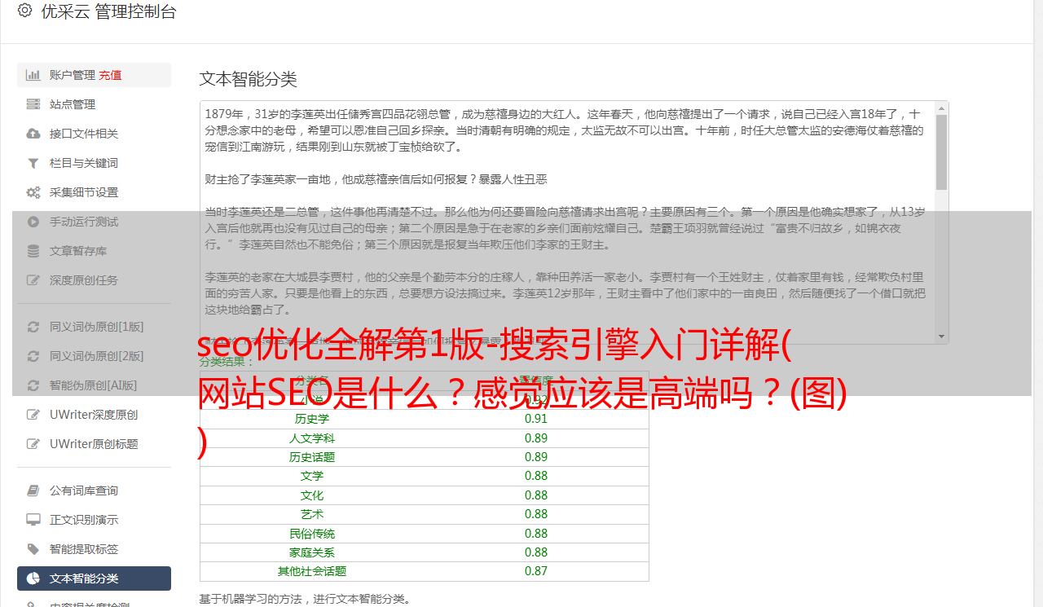Click the tag icon for 智能提取标签
Viewport: 1043px width, 607px height.
[x=33, y=549]
